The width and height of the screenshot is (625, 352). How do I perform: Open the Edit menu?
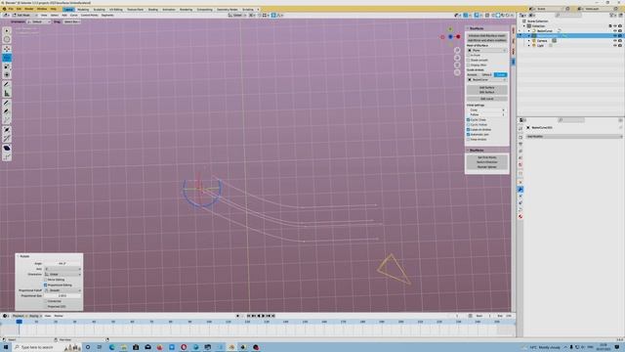pyautogui.click(x=19, y=9)
